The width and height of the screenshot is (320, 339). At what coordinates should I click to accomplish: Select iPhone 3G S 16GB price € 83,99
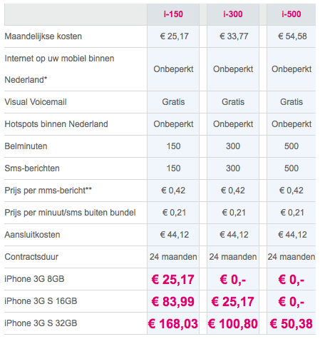[x=173, y=302]
